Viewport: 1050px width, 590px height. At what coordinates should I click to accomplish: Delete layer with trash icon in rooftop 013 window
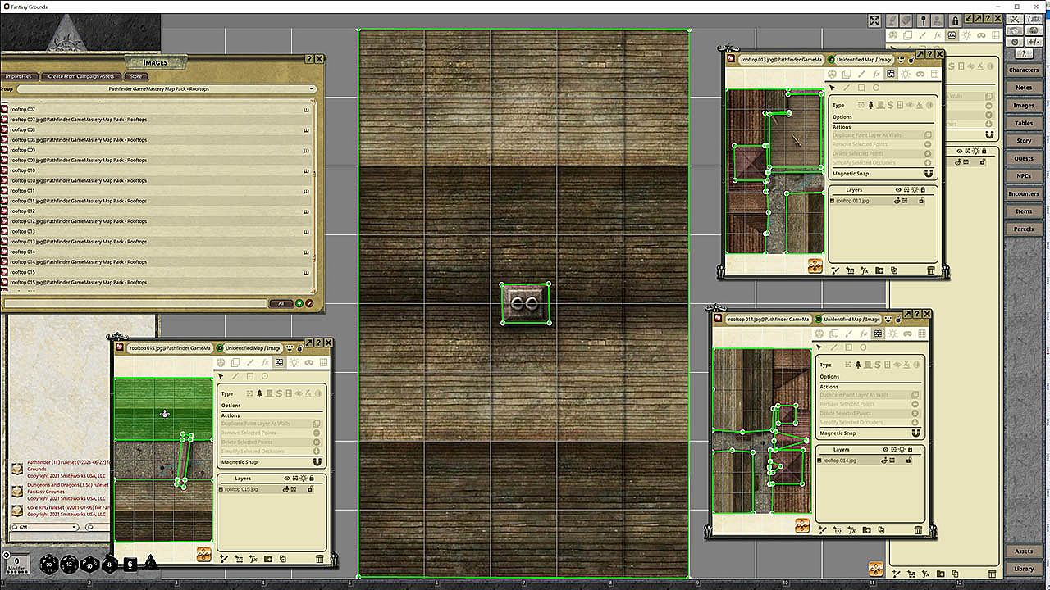coord(931,270)
